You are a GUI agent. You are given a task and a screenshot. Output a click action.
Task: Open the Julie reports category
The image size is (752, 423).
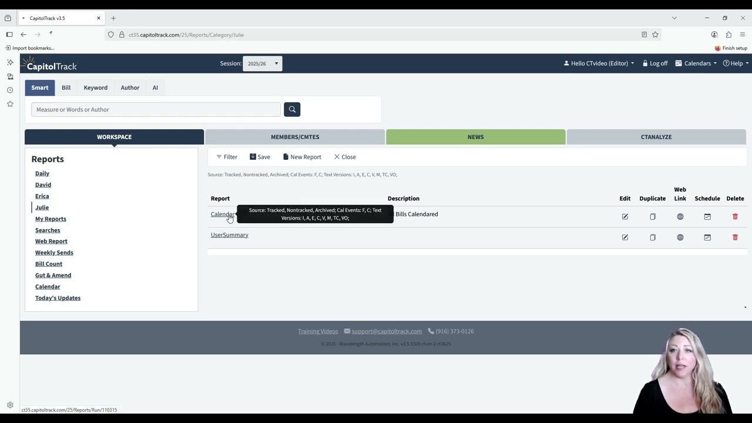point(42,207)
